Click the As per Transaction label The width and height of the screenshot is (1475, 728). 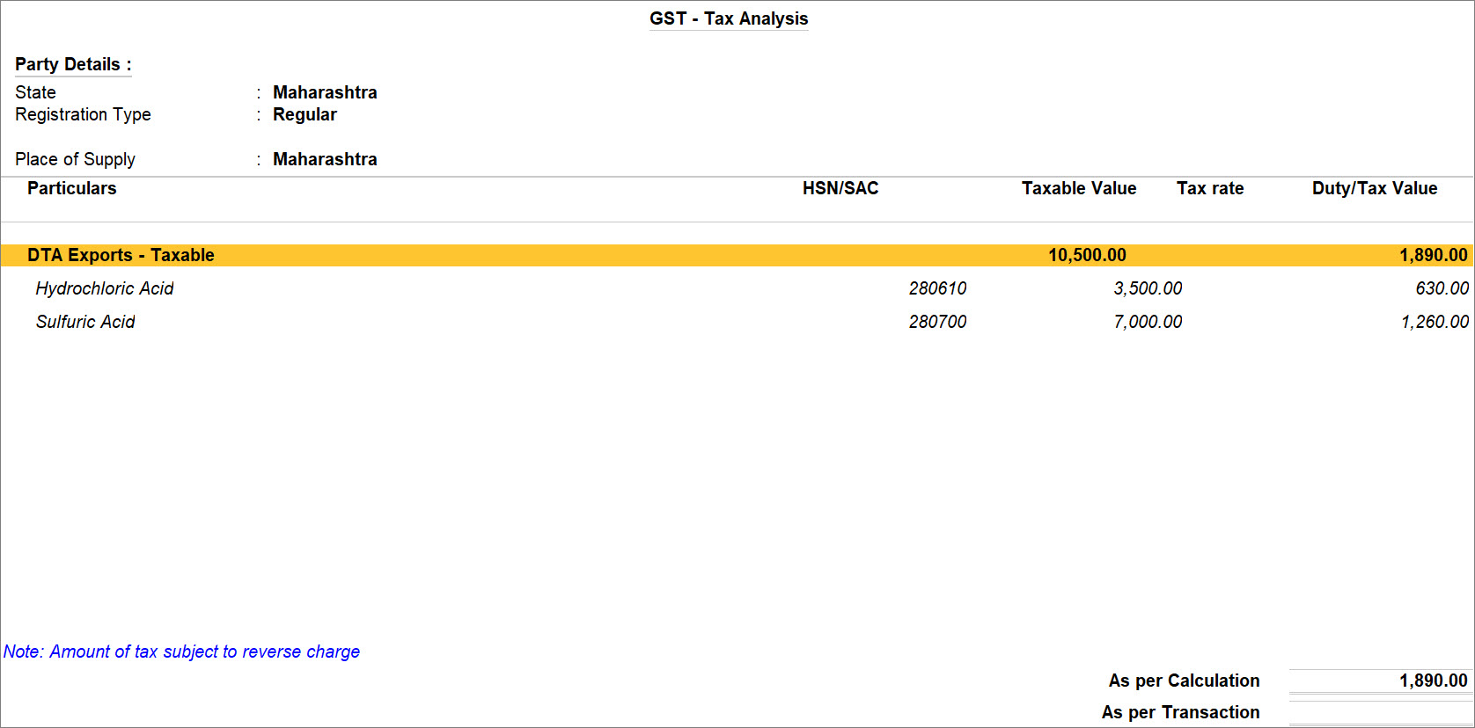(1180, 712)
